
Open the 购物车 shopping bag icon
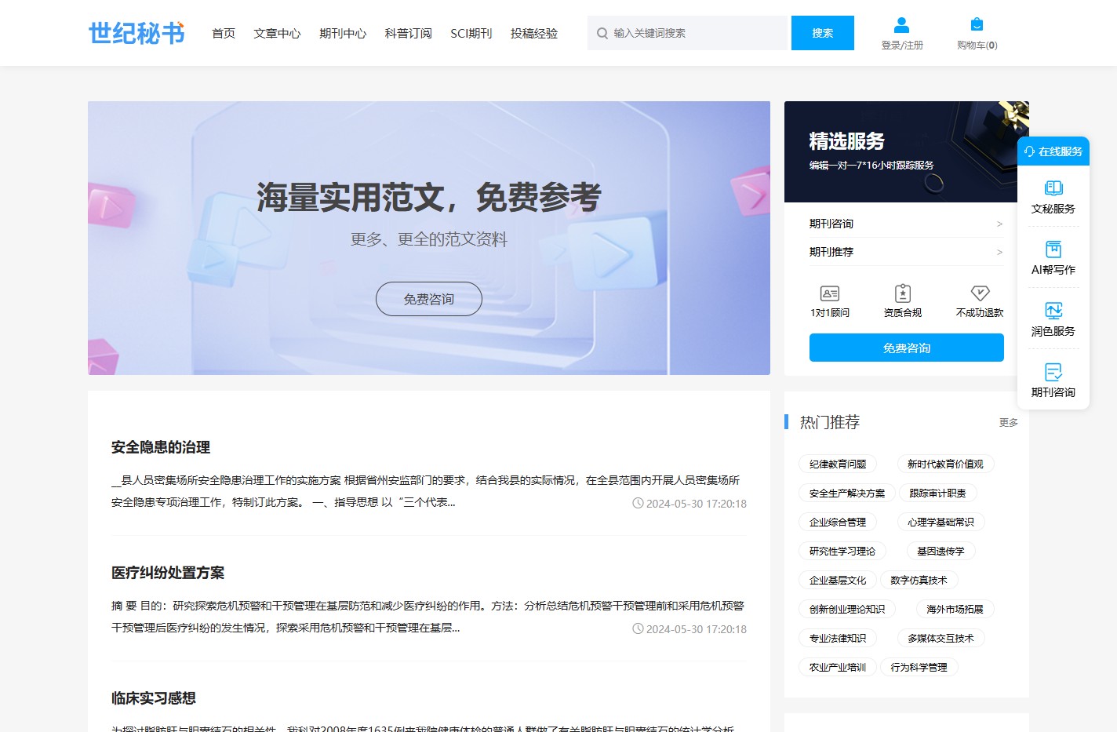pyautogui.click(x=977, y=24)
